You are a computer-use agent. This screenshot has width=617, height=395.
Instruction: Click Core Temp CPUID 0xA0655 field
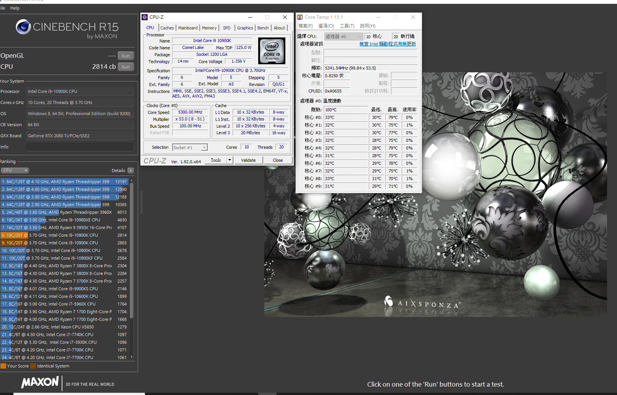click(337, 91)
